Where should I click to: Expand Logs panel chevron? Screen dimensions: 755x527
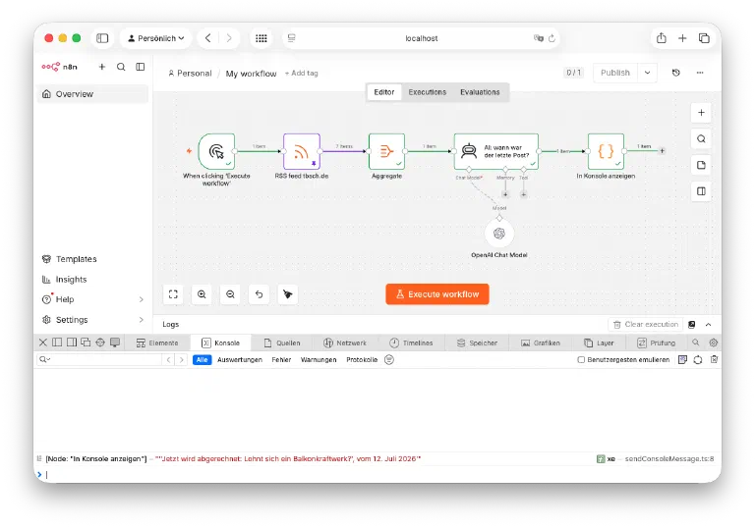pos(708,325)
